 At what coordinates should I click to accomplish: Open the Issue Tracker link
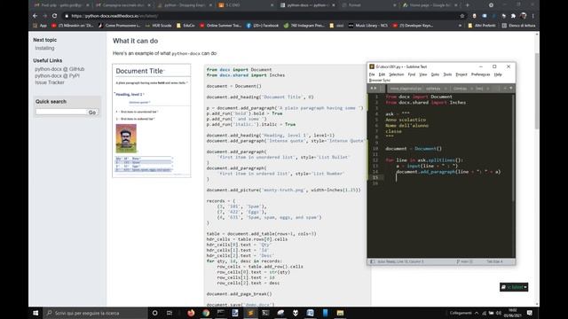50,82
